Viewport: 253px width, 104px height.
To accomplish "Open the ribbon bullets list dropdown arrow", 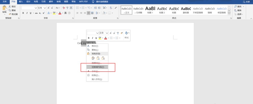I will pyautogui.click(x=80, y=8).
